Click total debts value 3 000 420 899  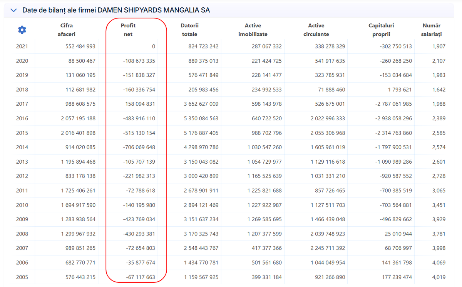[x=201, y=176]
